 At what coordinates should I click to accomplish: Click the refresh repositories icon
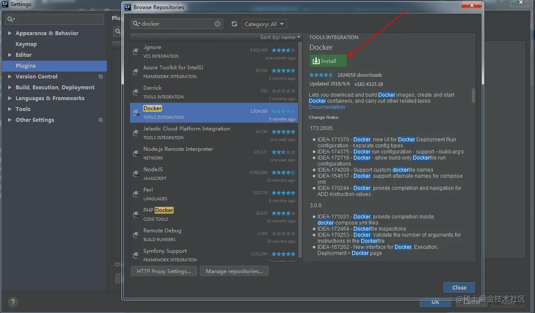[x=234, y=24]
